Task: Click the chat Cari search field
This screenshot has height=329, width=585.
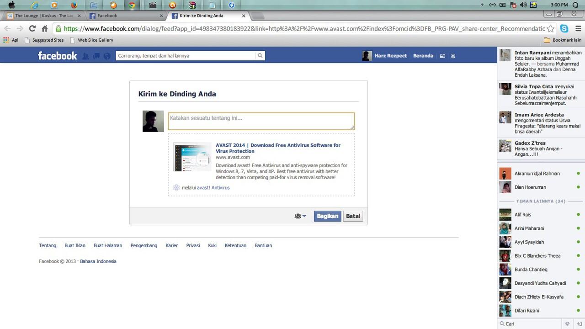Action: [530, 324]
